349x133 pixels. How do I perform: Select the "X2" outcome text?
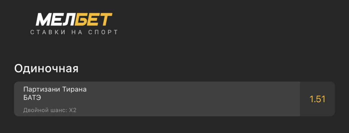click(x=73, y=110)
